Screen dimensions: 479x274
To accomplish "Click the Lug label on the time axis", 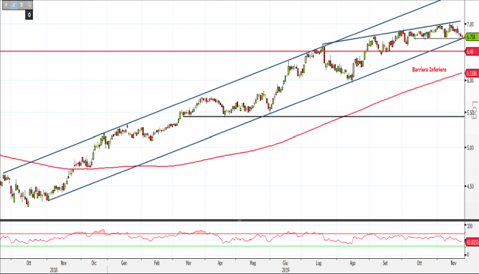I will click(x=319, y=262).
